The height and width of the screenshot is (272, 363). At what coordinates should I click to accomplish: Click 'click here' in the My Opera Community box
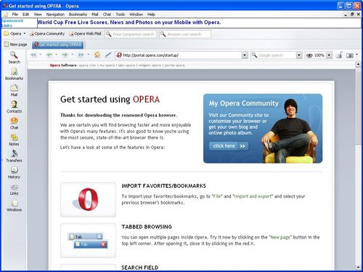229,146
